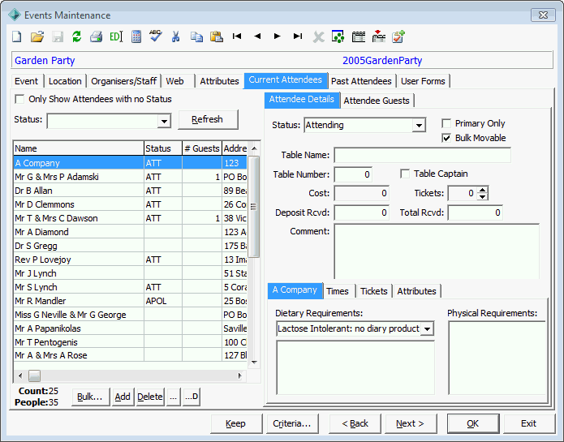The image size is (564, 442).
Task: Click the # Guests column header
Action: click(202, 148)
